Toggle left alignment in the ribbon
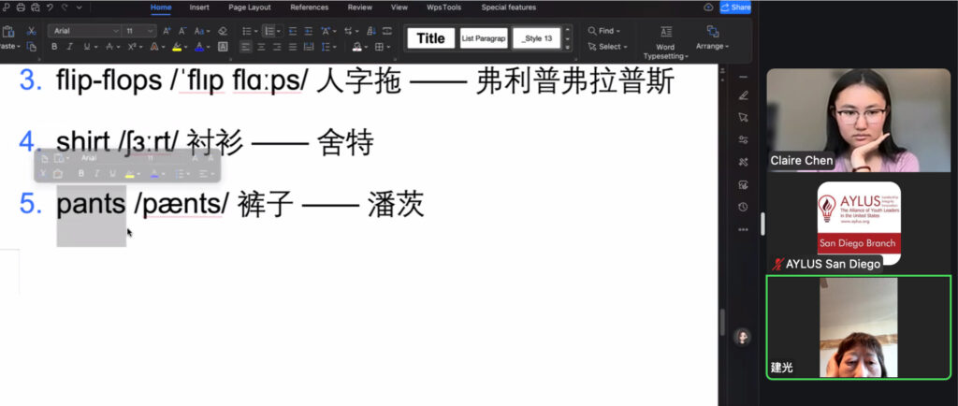Screen dimensions: 958x406 (246, 47)
